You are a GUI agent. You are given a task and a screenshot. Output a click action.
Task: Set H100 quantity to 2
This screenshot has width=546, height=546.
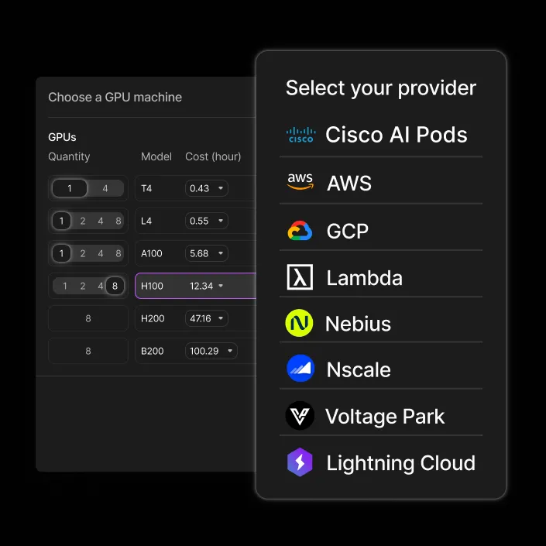tap(83, 286)
